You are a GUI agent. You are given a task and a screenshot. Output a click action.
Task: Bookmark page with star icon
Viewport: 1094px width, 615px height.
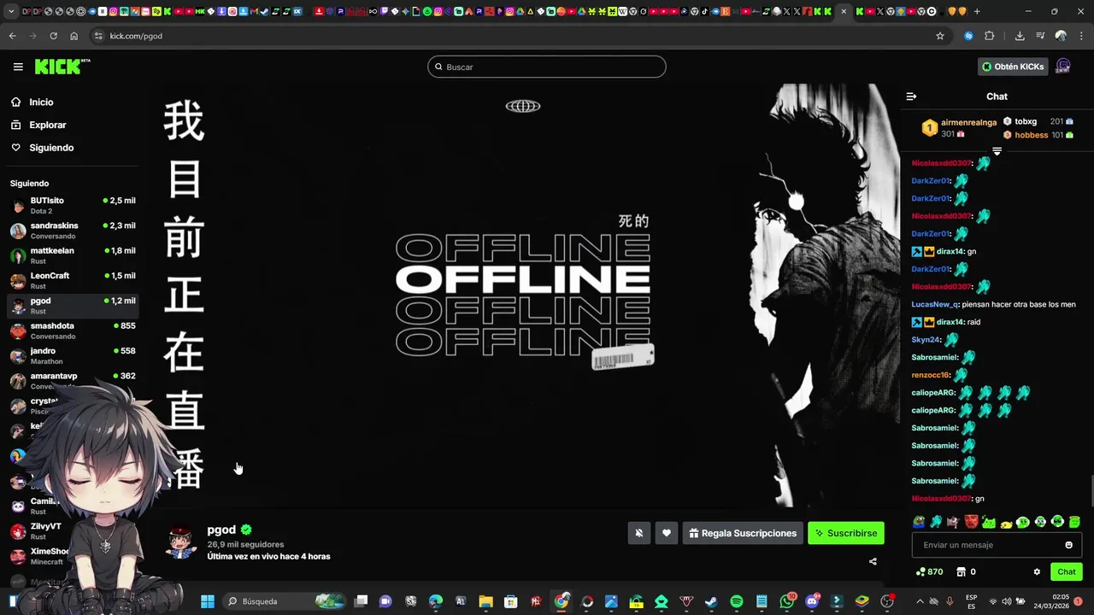940,36
